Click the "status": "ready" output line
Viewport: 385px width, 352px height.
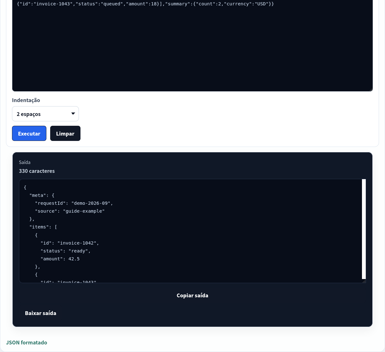[66, 251]
